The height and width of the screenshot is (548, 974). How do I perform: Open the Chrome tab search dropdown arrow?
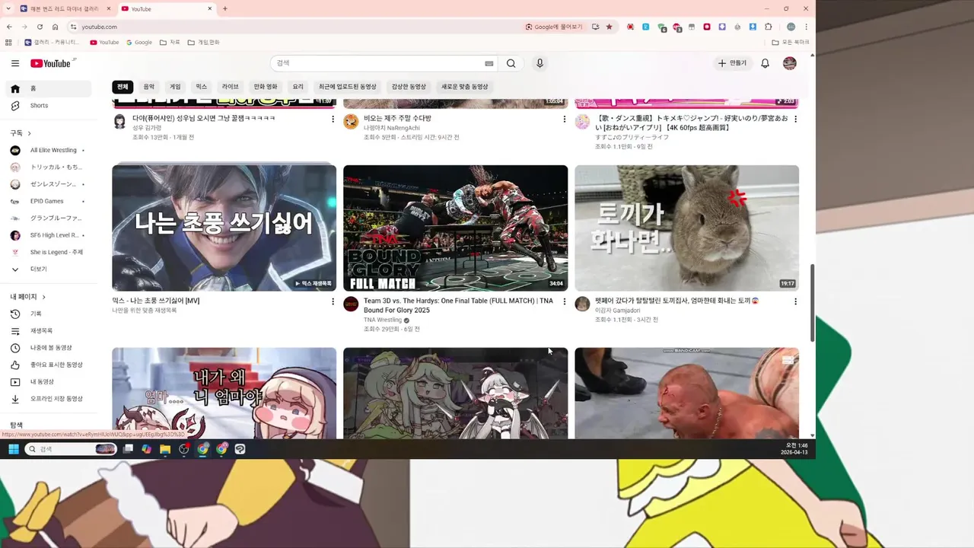pos(8,8)
